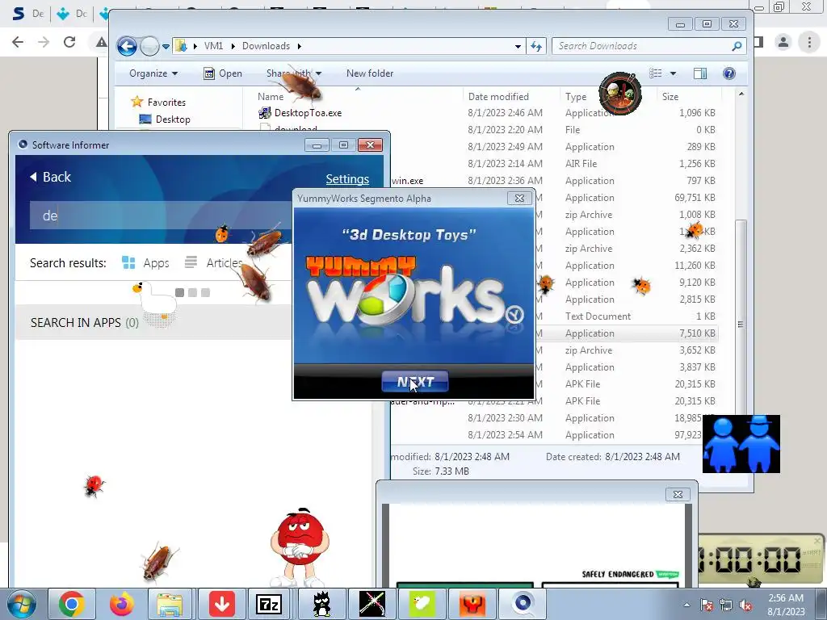Image resolution: width=827 pixels, height=620 pixels.
Task: Go back in Explorer Downloads window
Action: [127, 46]
